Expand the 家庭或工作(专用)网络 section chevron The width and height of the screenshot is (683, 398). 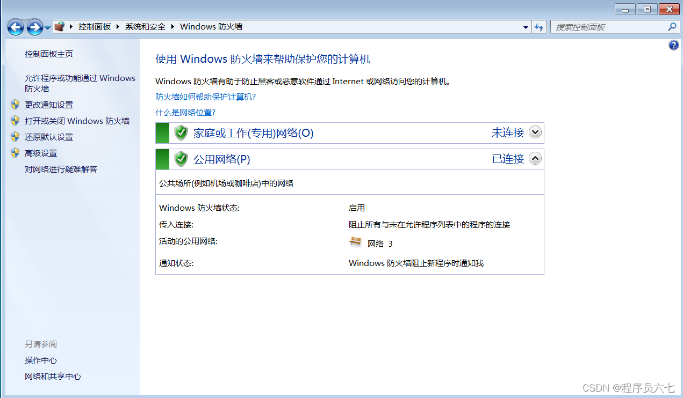tap(535, 132)
